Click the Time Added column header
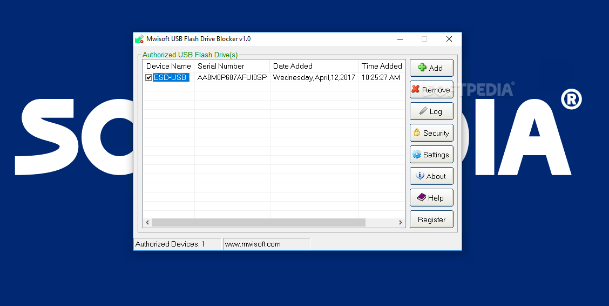 tap(382, 66)
